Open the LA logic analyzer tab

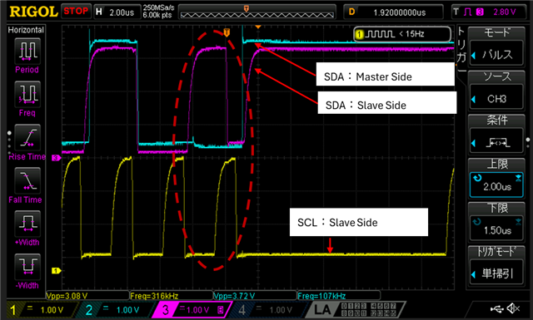[x=356, y=310]
